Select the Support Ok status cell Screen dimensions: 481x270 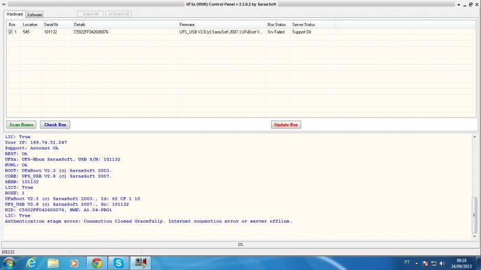(x=302, y=32)
